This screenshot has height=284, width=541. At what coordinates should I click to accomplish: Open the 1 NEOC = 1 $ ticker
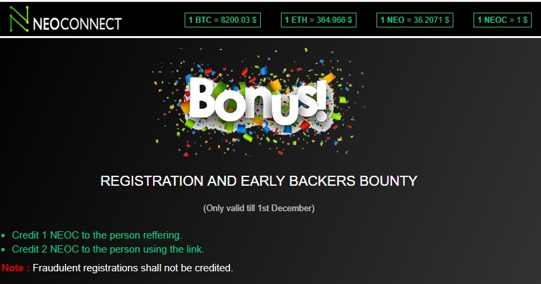(x=502, y=20)
